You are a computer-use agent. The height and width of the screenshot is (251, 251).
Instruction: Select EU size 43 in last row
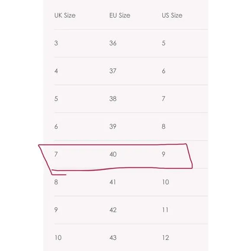click(113, 238)
